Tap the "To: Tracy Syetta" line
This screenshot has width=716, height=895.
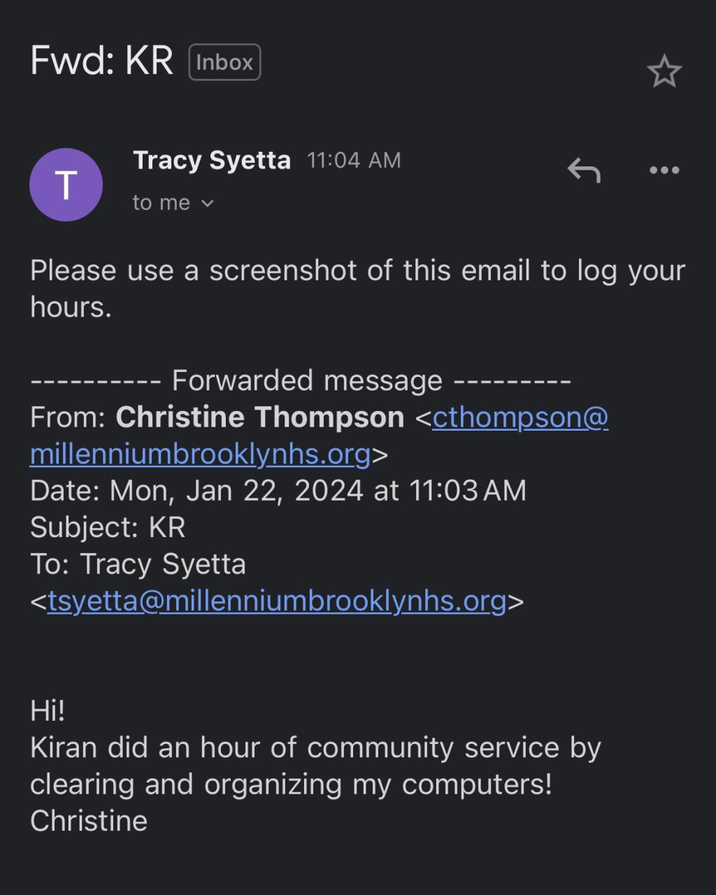(138, 564)
